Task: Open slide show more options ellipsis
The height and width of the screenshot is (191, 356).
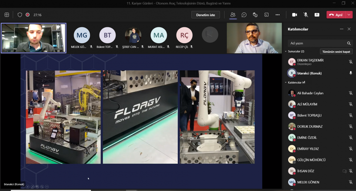Action: pos(47,187)
